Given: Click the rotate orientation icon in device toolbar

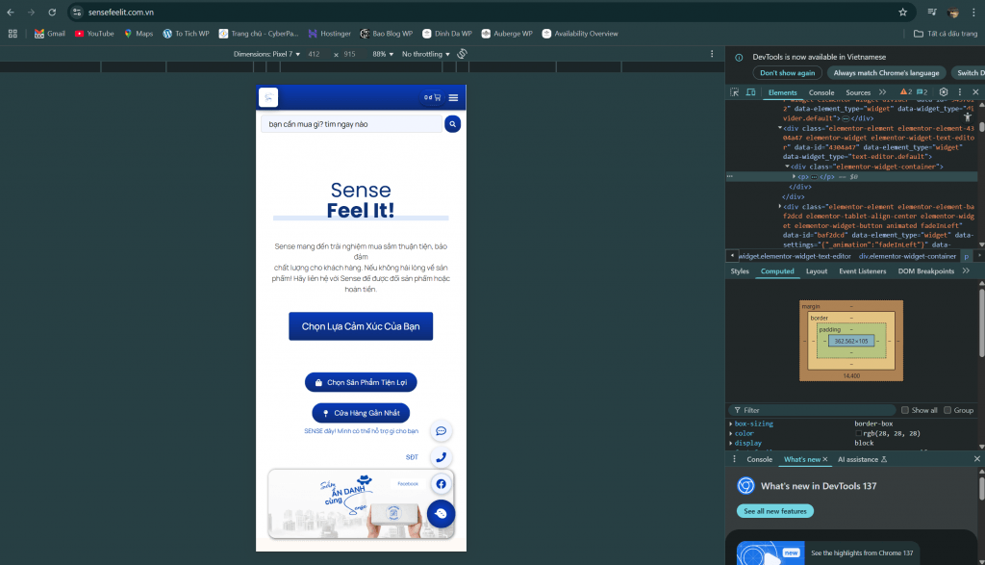Looking at the screenshot, I should (x=461, y=54).
